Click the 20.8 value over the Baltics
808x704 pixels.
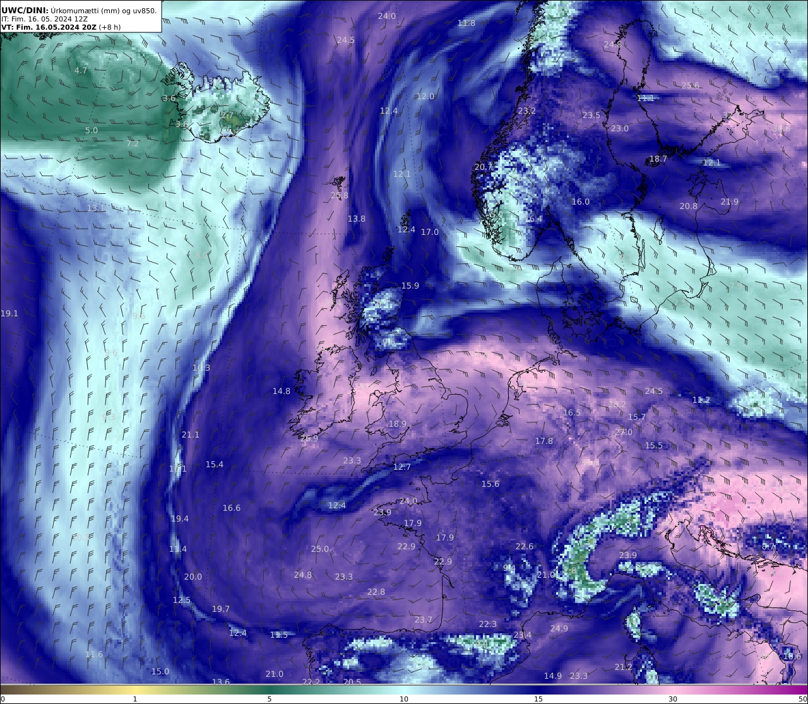tap(689, 206)
